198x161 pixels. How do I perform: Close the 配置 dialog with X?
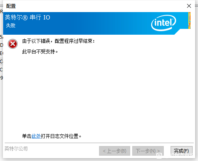coord(189,6)
